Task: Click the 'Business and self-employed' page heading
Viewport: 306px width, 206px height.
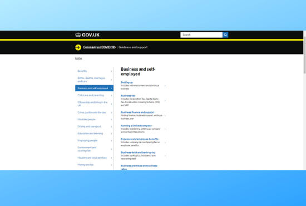Action: pos(138,71)
